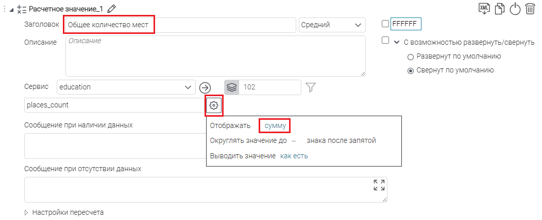Check the С возможностью развернуть/свернуть checkbox
Image resolution: width=542 pixels, height=220 pixels.
point(385,41)
